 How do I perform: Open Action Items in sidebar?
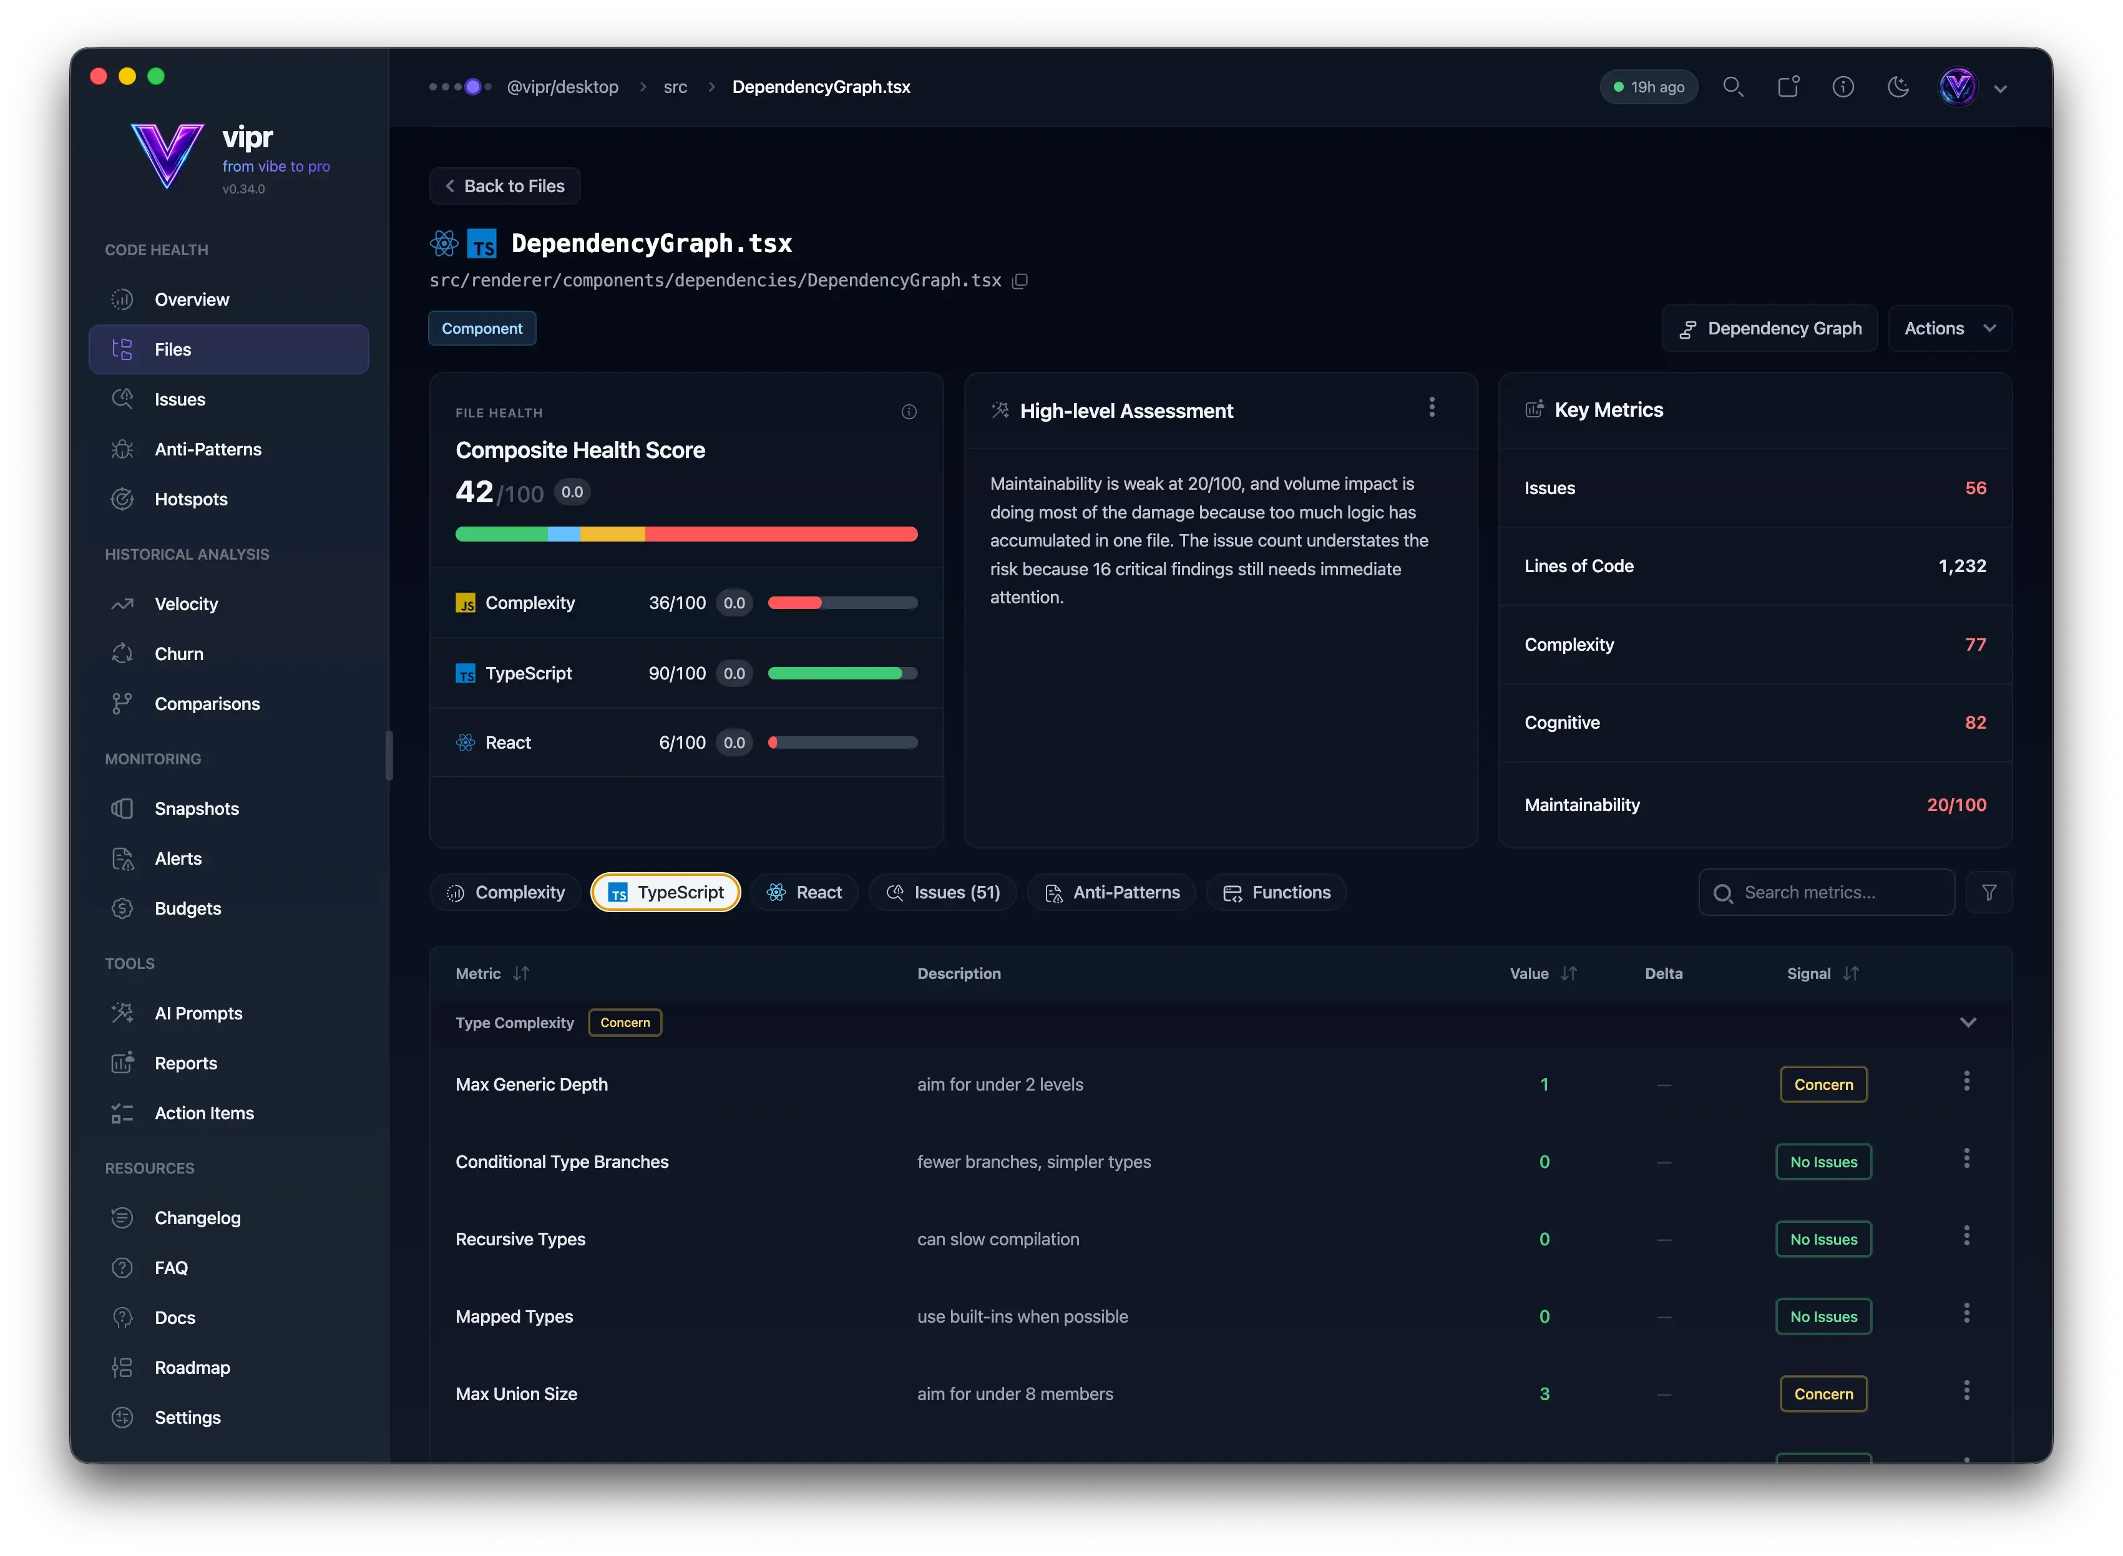pyautogui.click(x=229, y=1113)
